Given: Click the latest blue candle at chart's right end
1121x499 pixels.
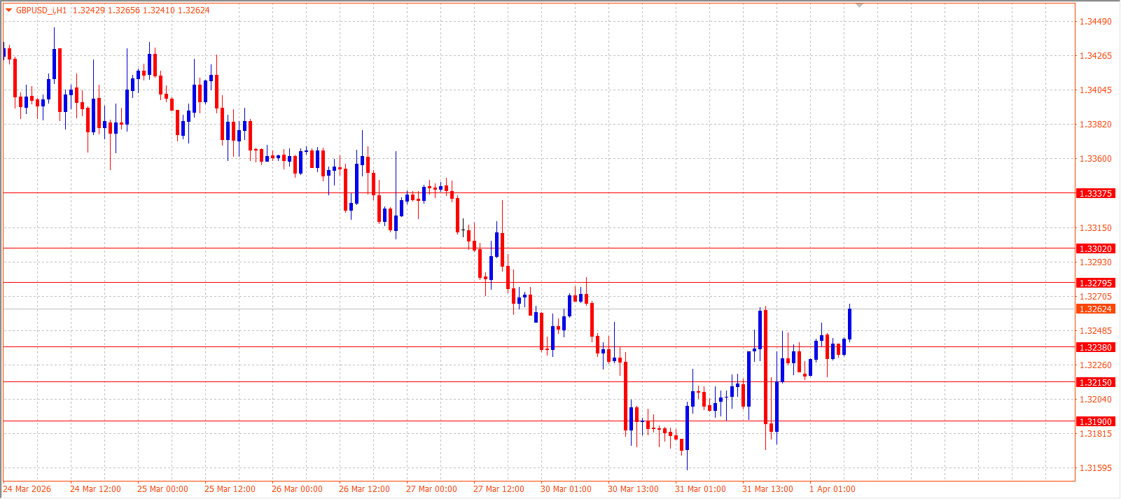Looking at the screenshot, I should point(849,324).
